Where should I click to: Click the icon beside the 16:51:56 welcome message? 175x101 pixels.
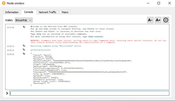pyautogui.click(x=24, y=27)
